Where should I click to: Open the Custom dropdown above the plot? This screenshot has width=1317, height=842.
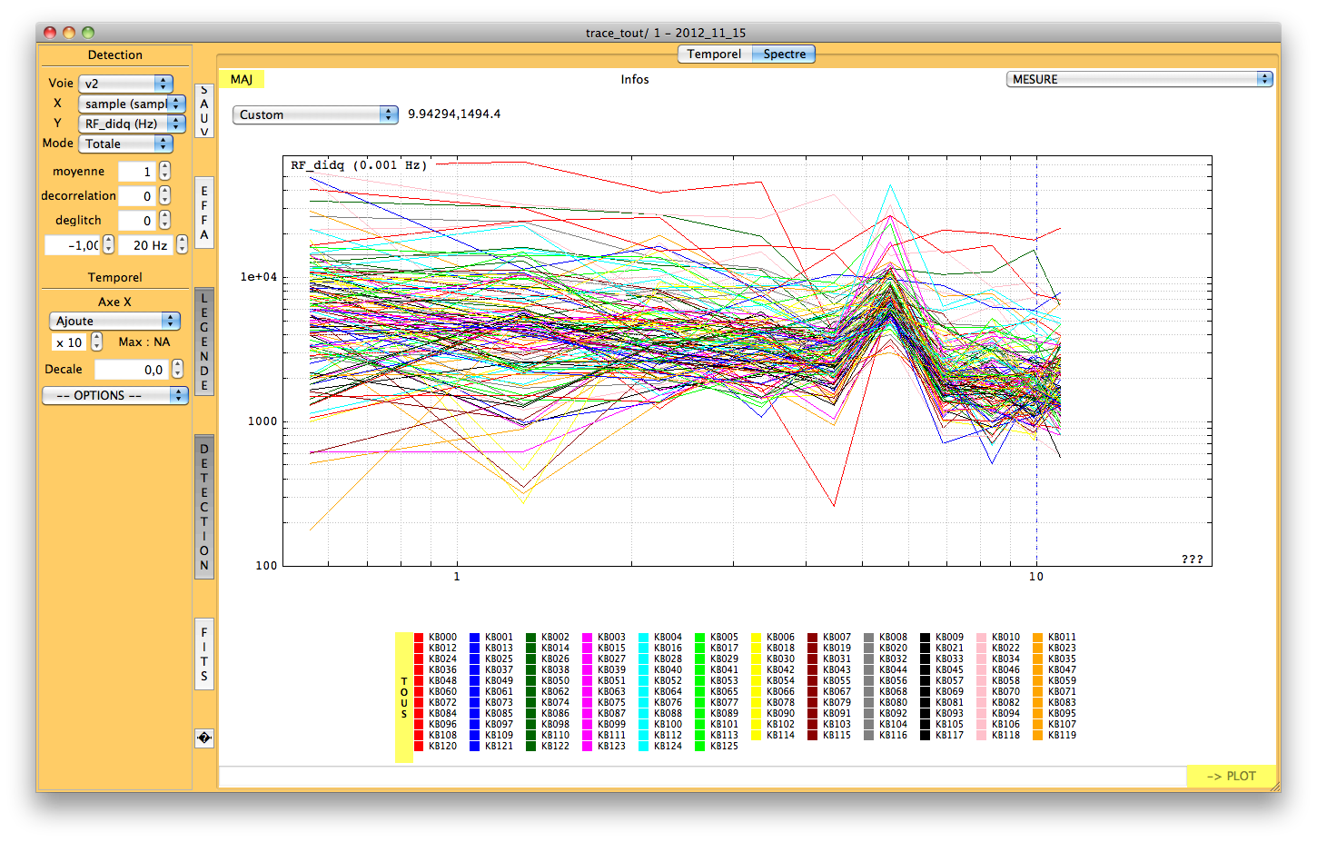tap(315, 114)
